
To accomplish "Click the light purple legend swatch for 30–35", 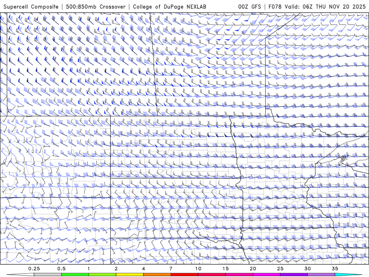I will click(321, 275).
